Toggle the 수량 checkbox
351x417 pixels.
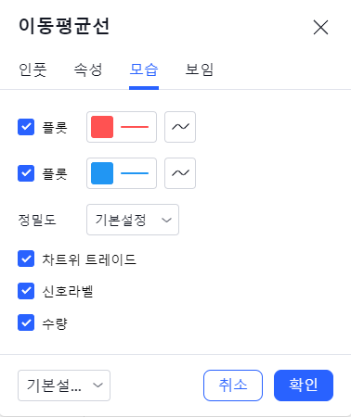(26, 322)
